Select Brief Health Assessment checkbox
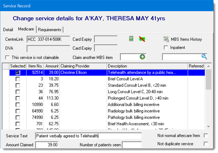 [18, 124]
